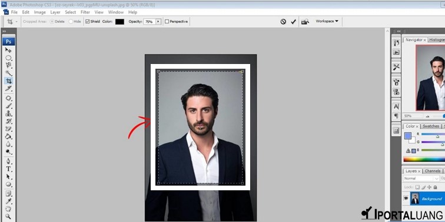
Task: Hide the Background layer with eye icon
Action: click(406, 199)
